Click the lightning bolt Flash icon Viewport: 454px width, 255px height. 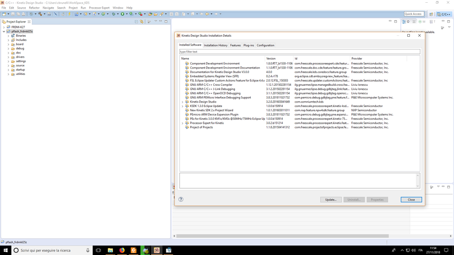tap(70, 14)
